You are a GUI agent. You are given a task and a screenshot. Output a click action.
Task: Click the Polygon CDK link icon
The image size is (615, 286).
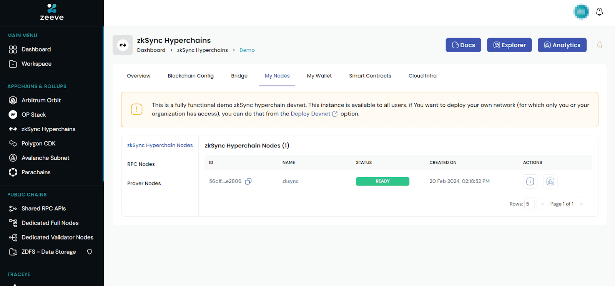tap(13, 144)
